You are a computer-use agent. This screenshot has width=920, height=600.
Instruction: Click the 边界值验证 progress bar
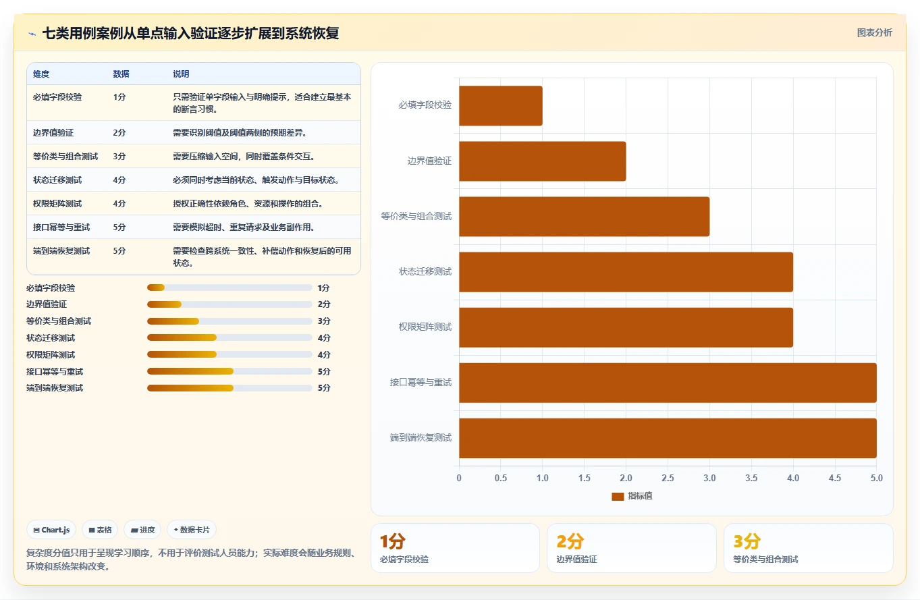click(x=229, y=304)
